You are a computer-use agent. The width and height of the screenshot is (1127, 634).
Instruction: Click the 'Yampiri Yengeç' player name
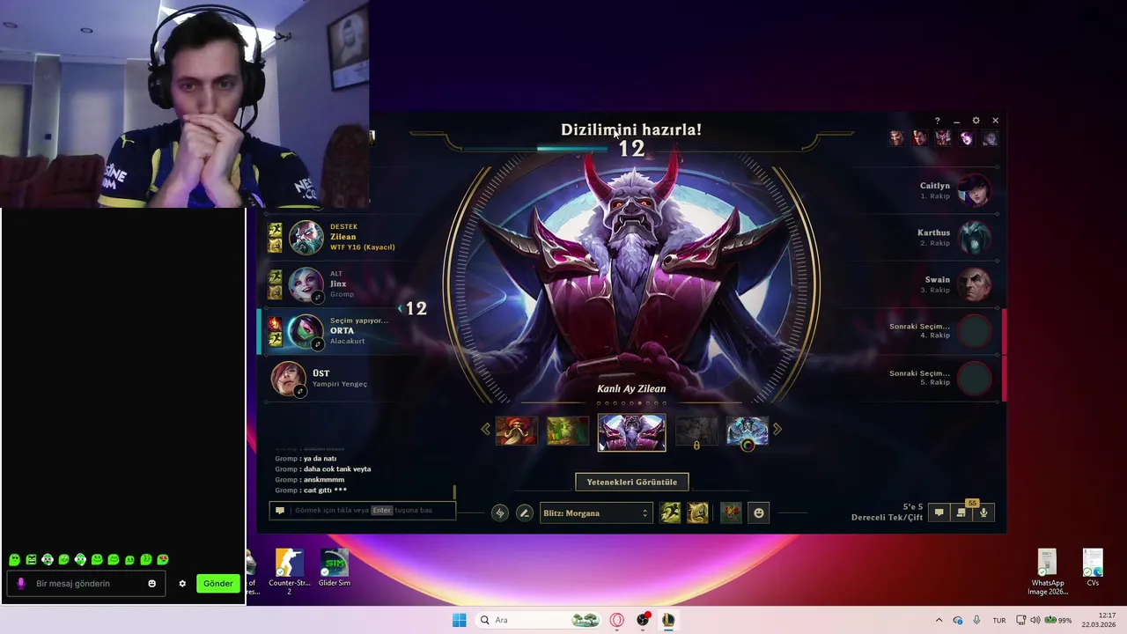click(340, 384)
